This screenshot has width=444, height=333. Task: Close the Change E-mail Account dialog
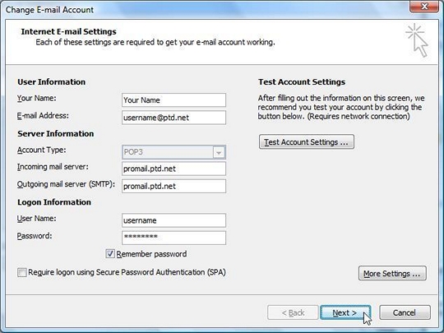pos(424,6)
